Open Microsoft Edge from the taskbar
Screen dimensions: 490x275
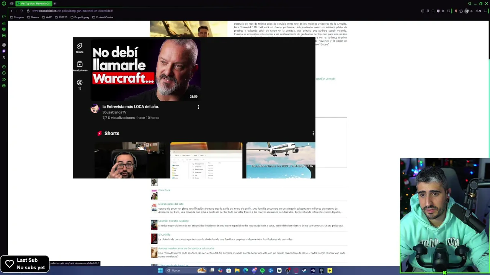[245, 270]
